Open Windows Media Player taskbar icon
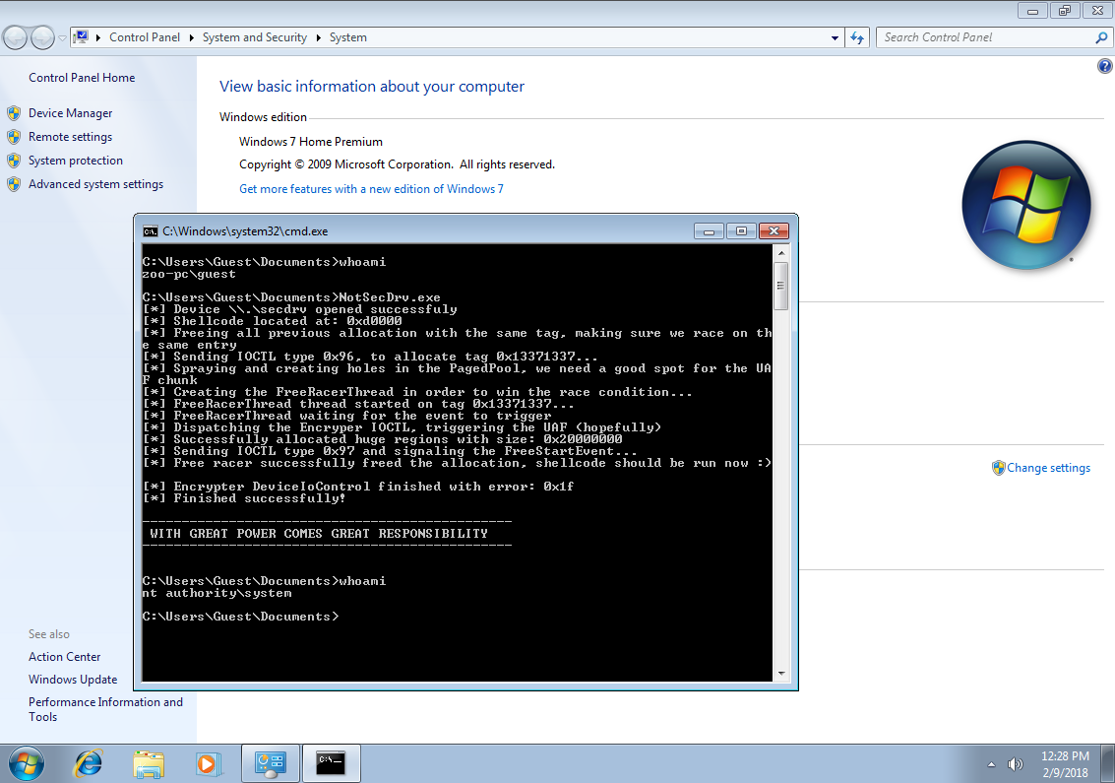The image size is (1115, 783). click(x=209, y=763)
